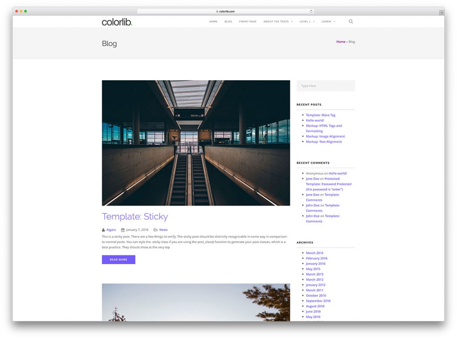Screen dimensions: 457x339
Task: Click the READ MORE button
Action: [118, 260]
